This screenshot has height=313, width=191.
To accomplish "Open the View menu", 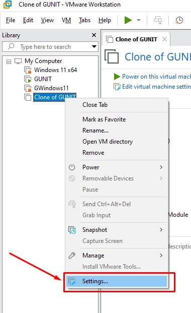I will tap(47, 20).
